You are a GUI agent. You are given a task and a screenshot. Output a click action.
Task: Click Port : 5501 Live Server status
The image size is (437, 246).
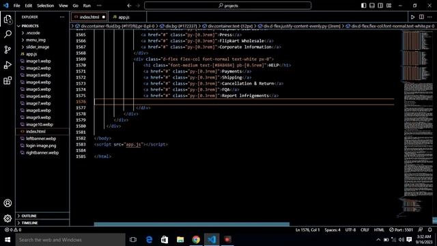point(401,230)
